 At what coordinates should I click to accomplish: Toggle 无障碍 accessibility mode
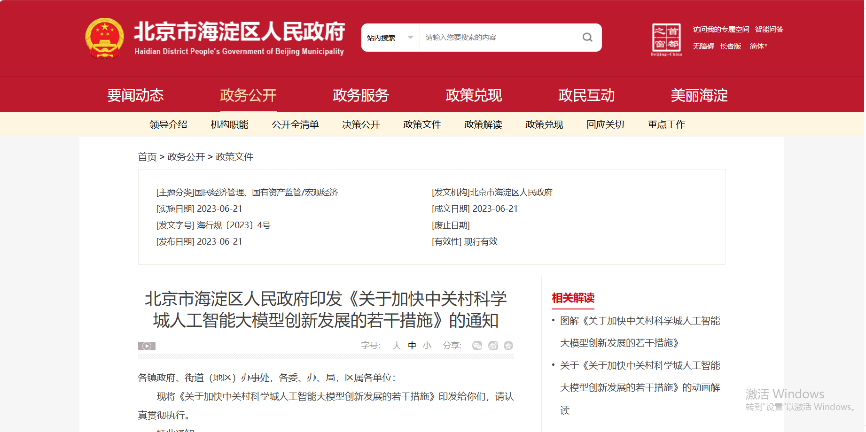[703, 46]
